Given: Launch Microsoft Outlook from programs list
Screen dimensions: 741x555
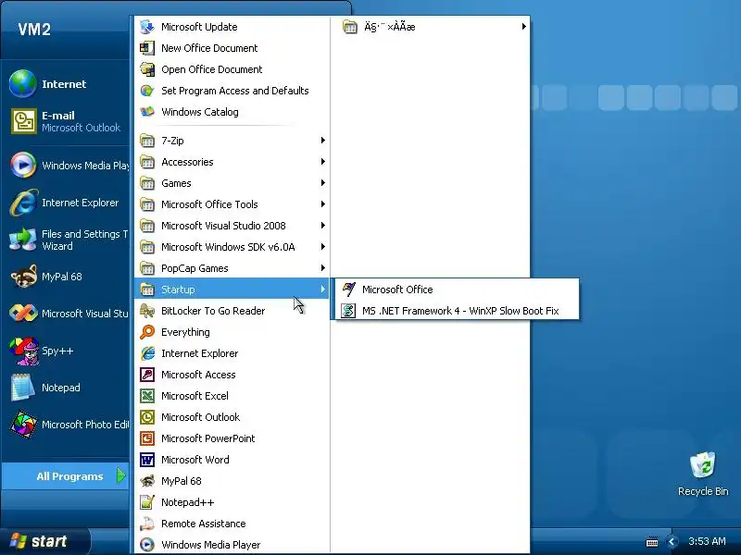Looking at the screenshot, I should click(x=232, y=417).
